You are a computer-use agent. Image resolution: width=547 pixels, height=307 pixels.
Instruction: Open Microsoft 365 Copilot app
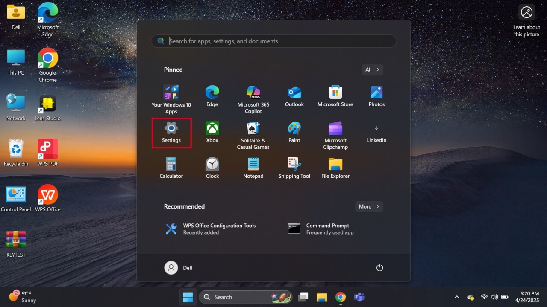click(x=253, y=100)
